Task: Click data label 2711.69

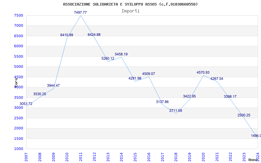Action: click(x=176, y=111)
